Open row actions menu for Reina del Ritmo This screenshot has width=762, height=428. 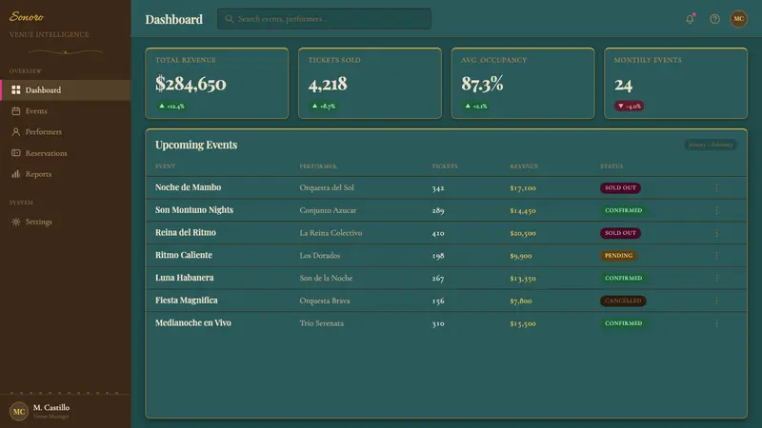coord(717,233)
